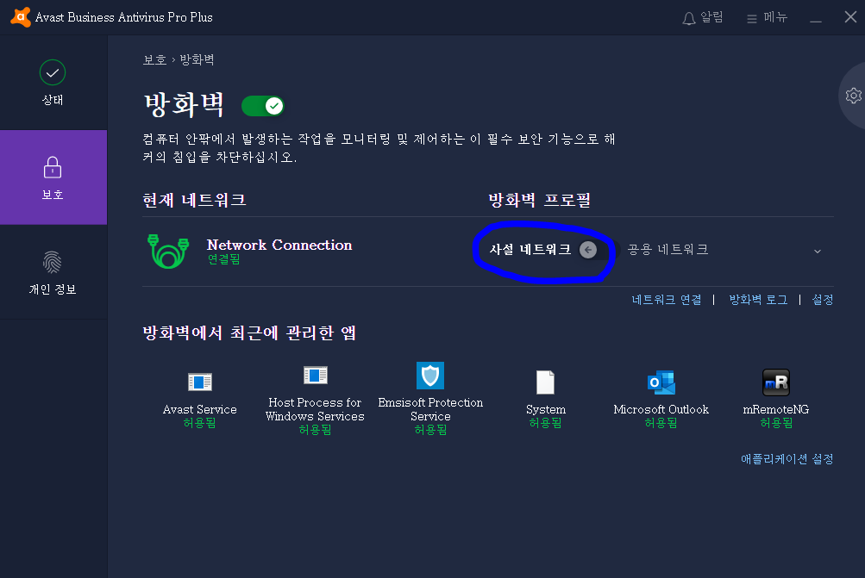865x578 pixels.
Task: Open the 알림 notifications bell
Action: [x=702, y=18]
